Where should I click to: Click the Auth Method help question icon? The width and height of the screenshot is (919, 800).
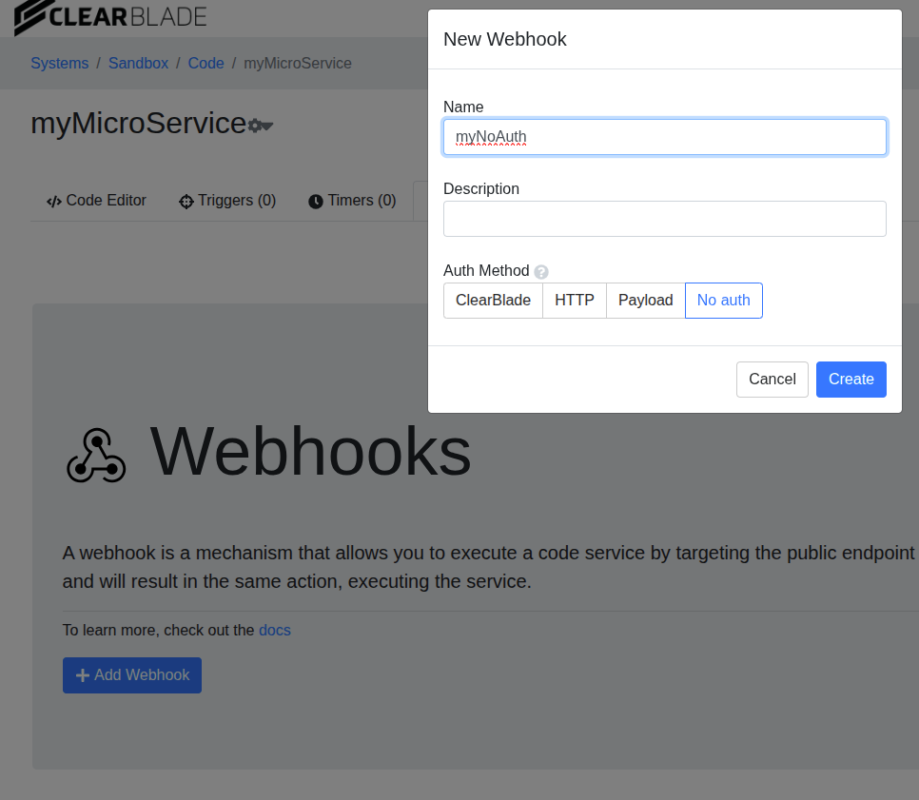point(541,271)
